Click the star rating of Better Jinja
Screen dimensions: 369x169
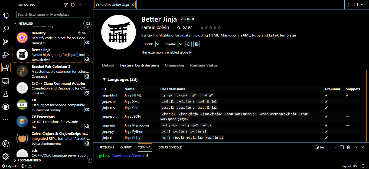pos(211,27)
